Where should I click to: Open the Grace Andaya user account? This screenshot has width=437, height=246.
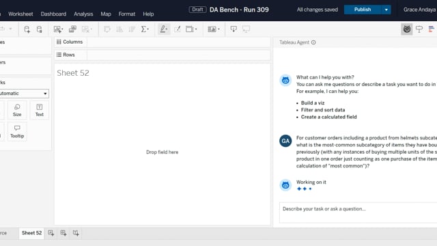pos(419,10)
